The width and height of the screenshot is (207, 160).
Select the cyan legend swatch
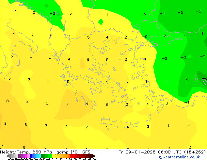pos(40,156)
